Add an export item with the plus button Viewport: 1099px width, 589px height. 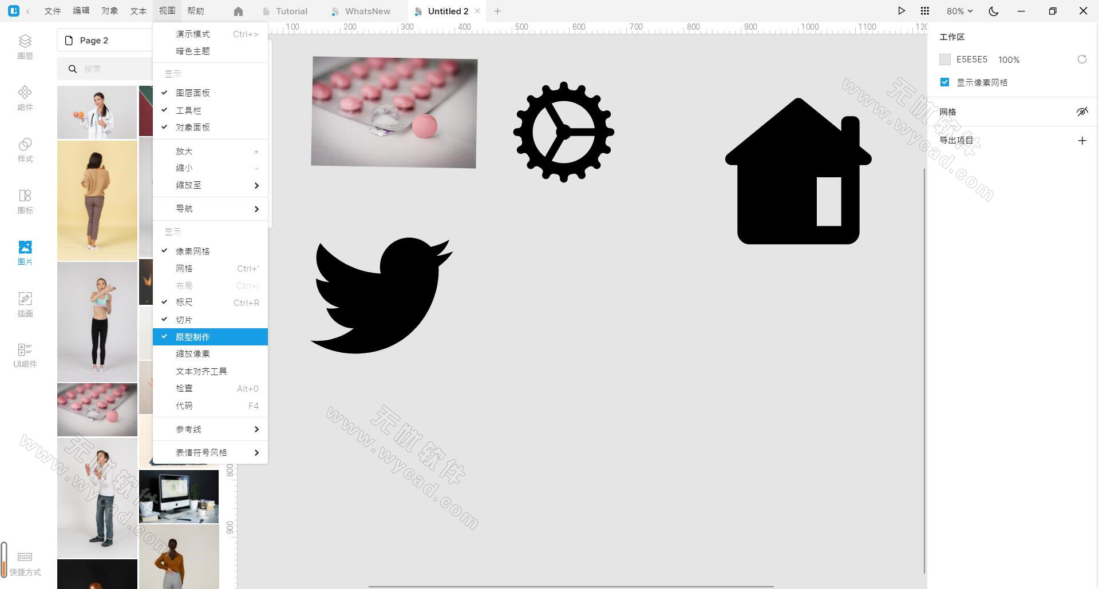pos(1082,140)
